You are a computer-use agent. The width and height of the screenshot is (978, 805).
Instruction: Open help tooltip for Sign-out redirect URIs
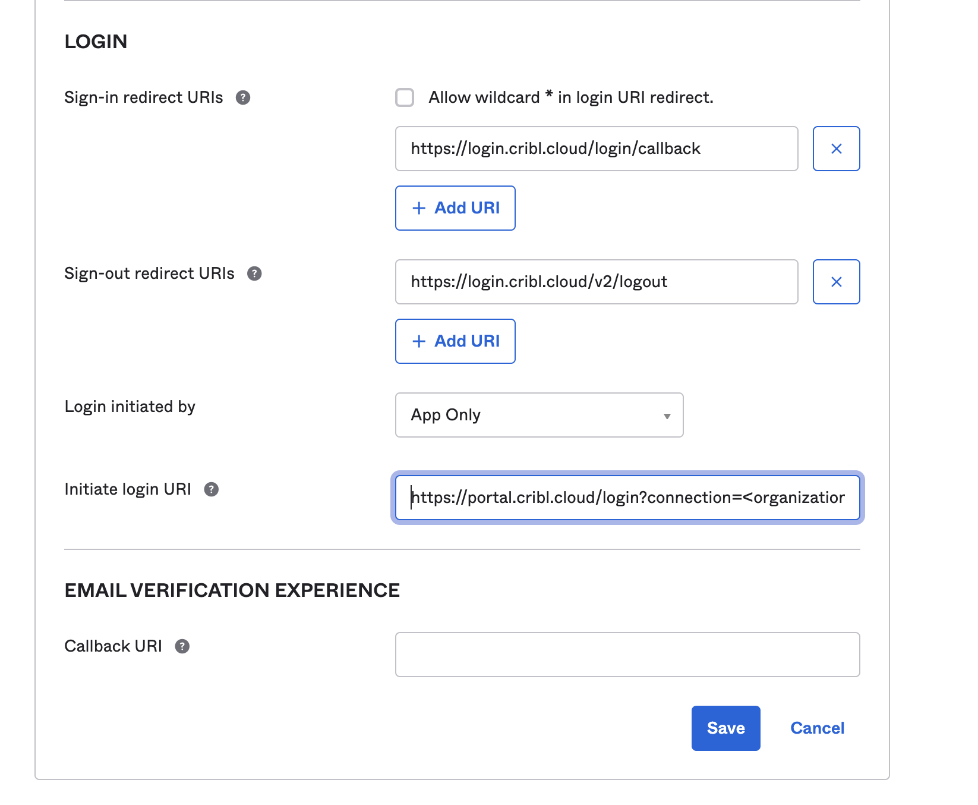click(x=255, y=273)
